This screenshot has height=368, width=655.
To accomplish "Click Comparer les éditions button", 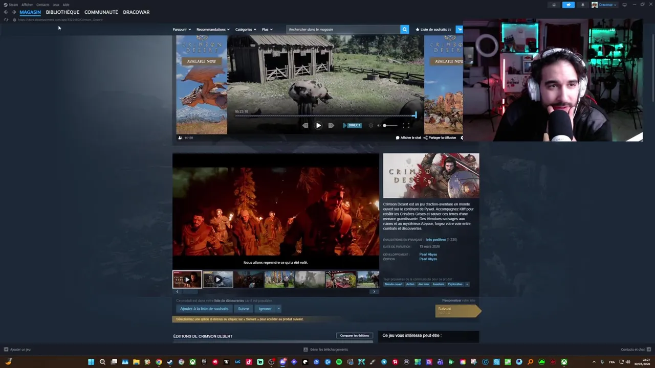I will coord(355,336).
